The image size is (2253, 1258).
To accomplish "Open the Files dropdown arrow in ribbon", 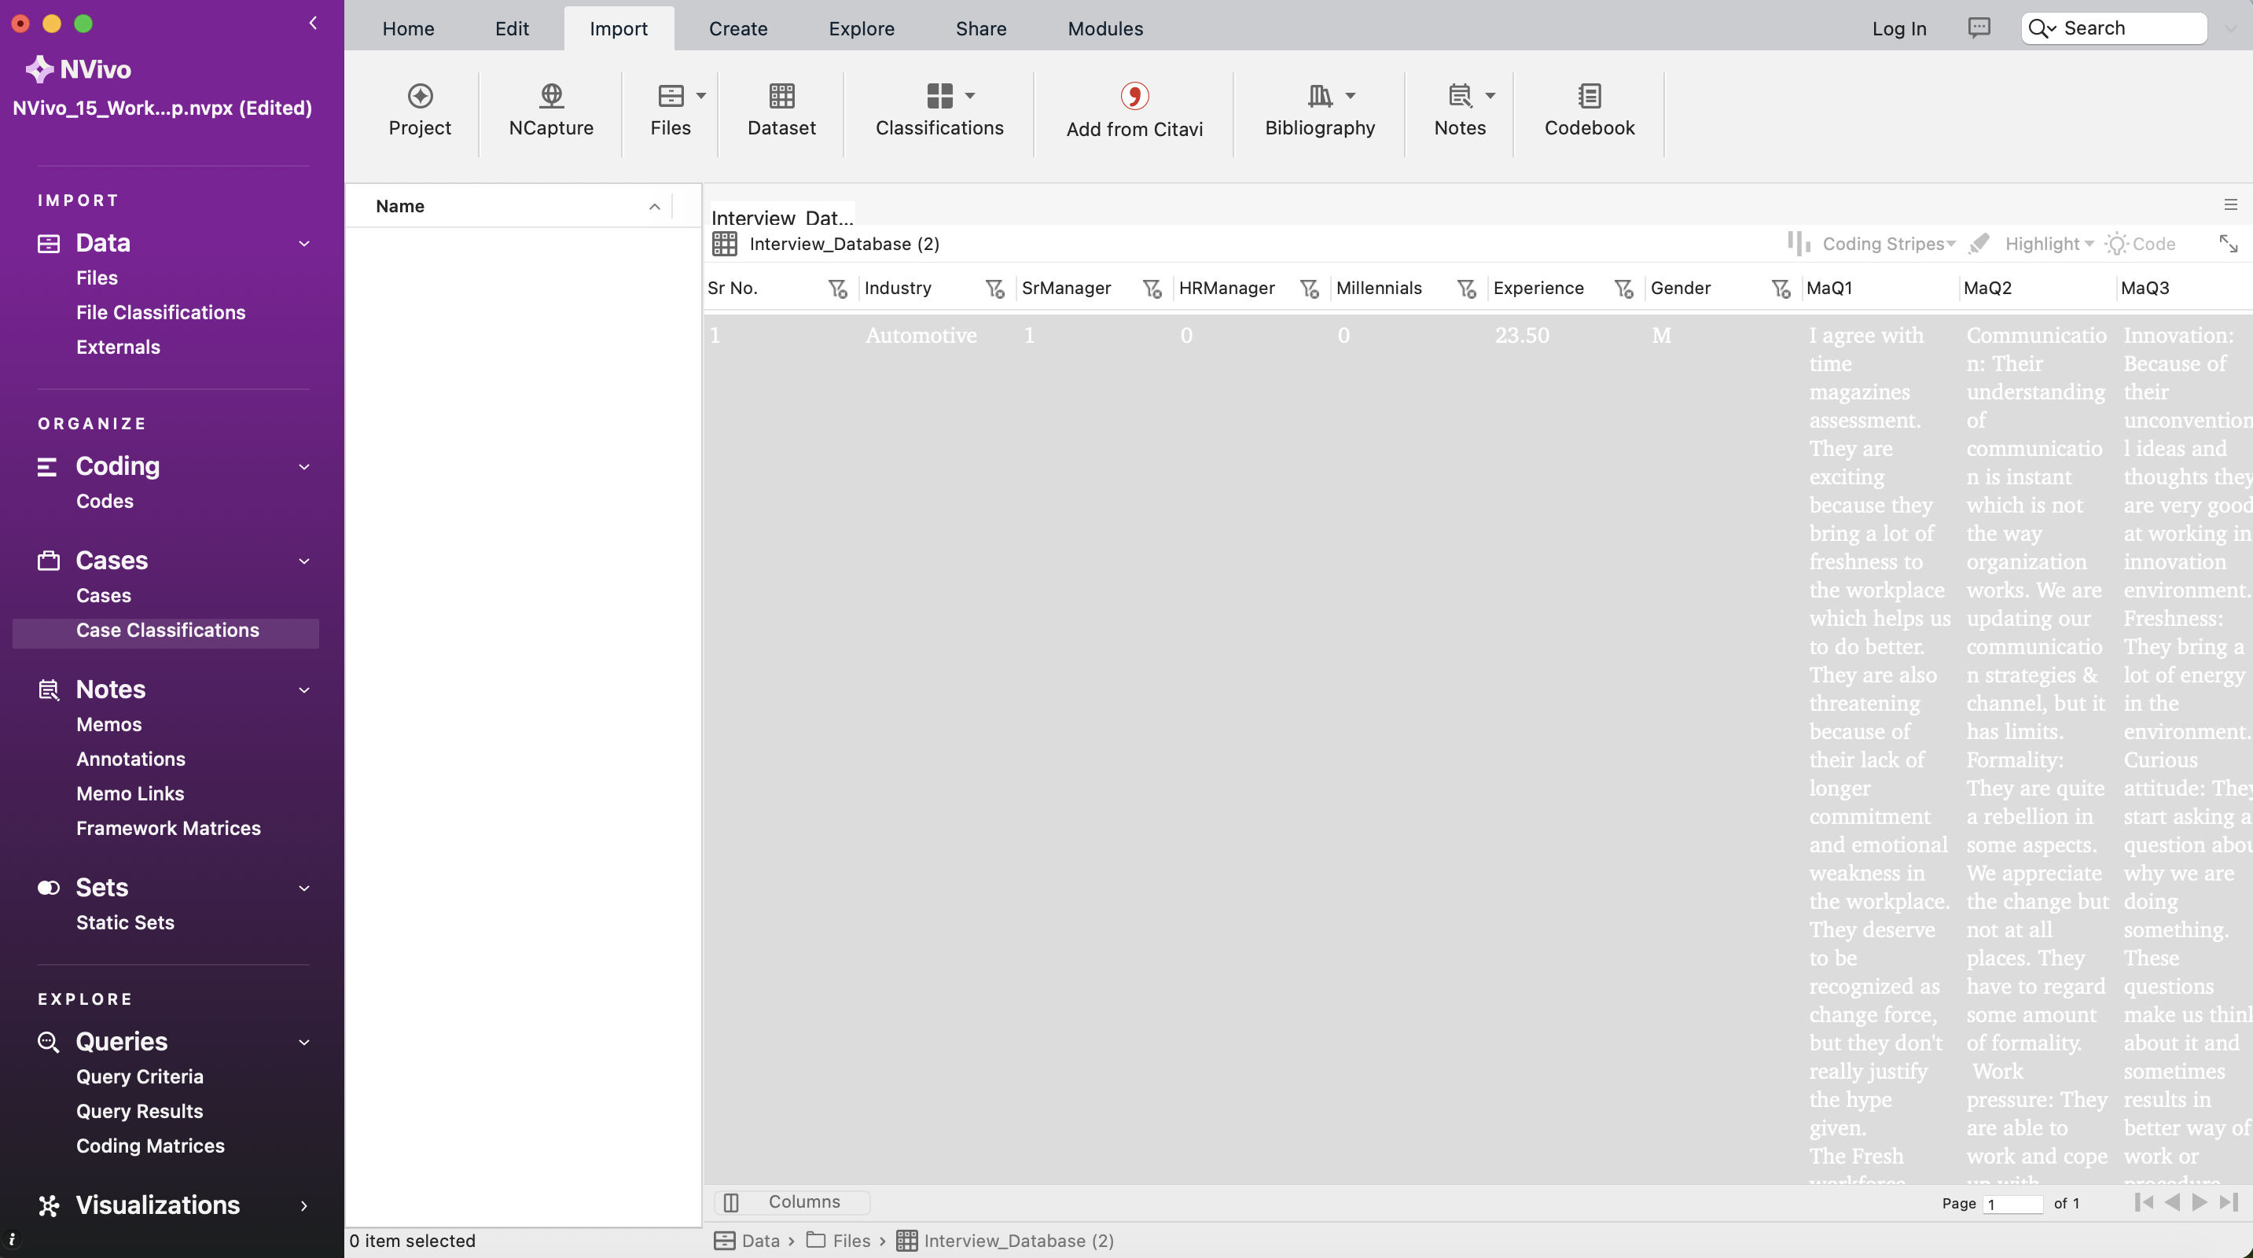I will tap(700, 95).
